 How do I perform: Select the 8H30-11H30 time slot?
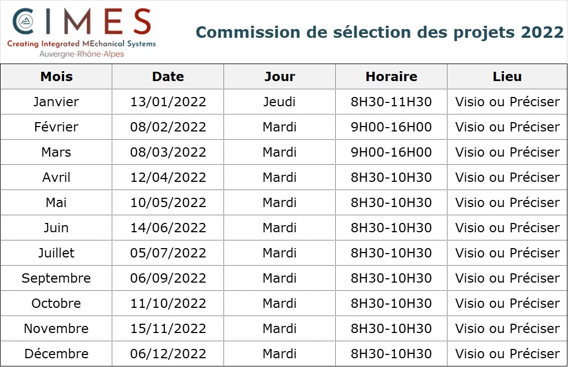tap(391, 102)
